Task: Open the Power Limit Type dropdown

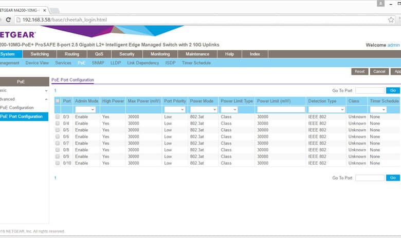Action: (x=229, y=110)
